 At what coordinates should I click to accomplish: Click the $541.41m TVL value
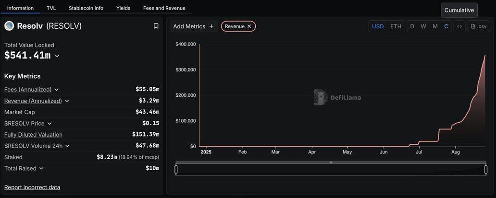[27, 56]
